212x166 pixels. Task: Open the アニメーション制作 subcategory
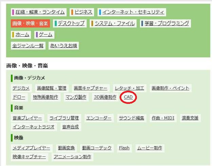pos(72,157)
